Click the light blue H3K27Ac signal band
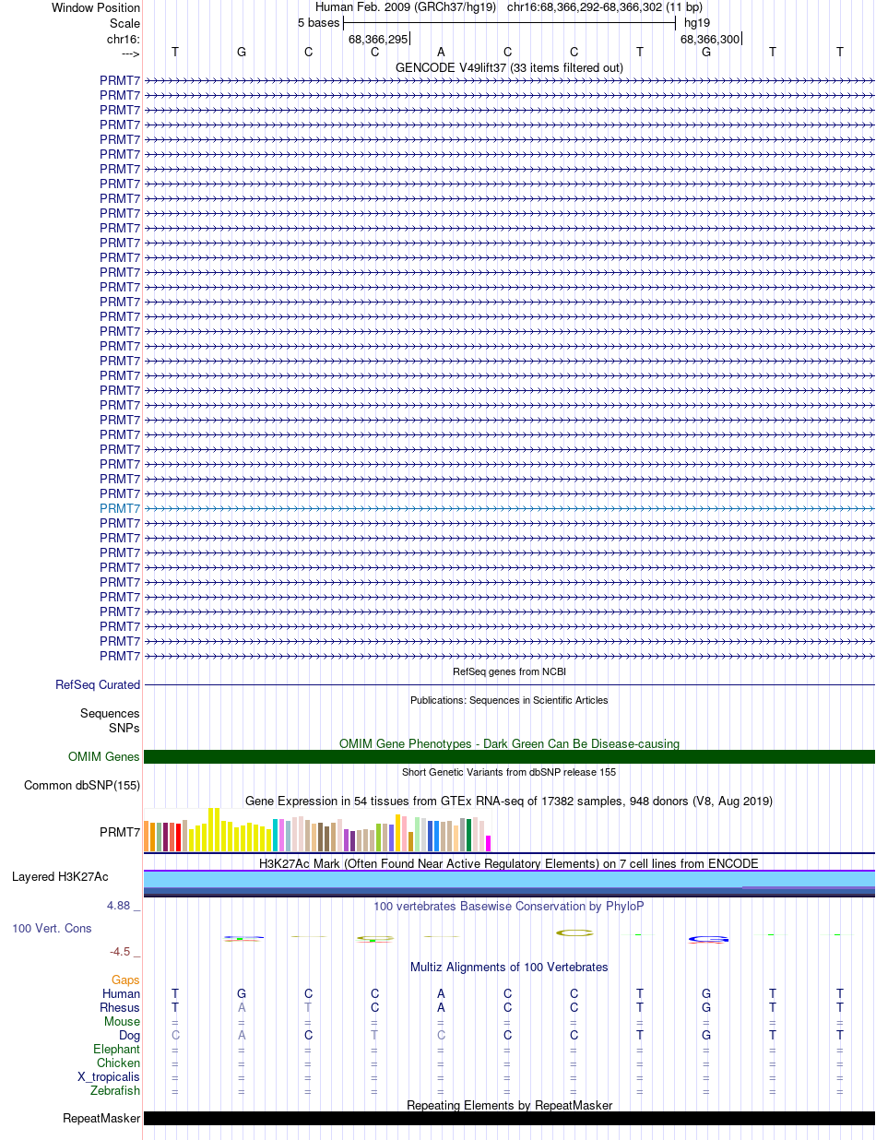Viewport: 876px width, 1140px height. (x=509, y=879)
